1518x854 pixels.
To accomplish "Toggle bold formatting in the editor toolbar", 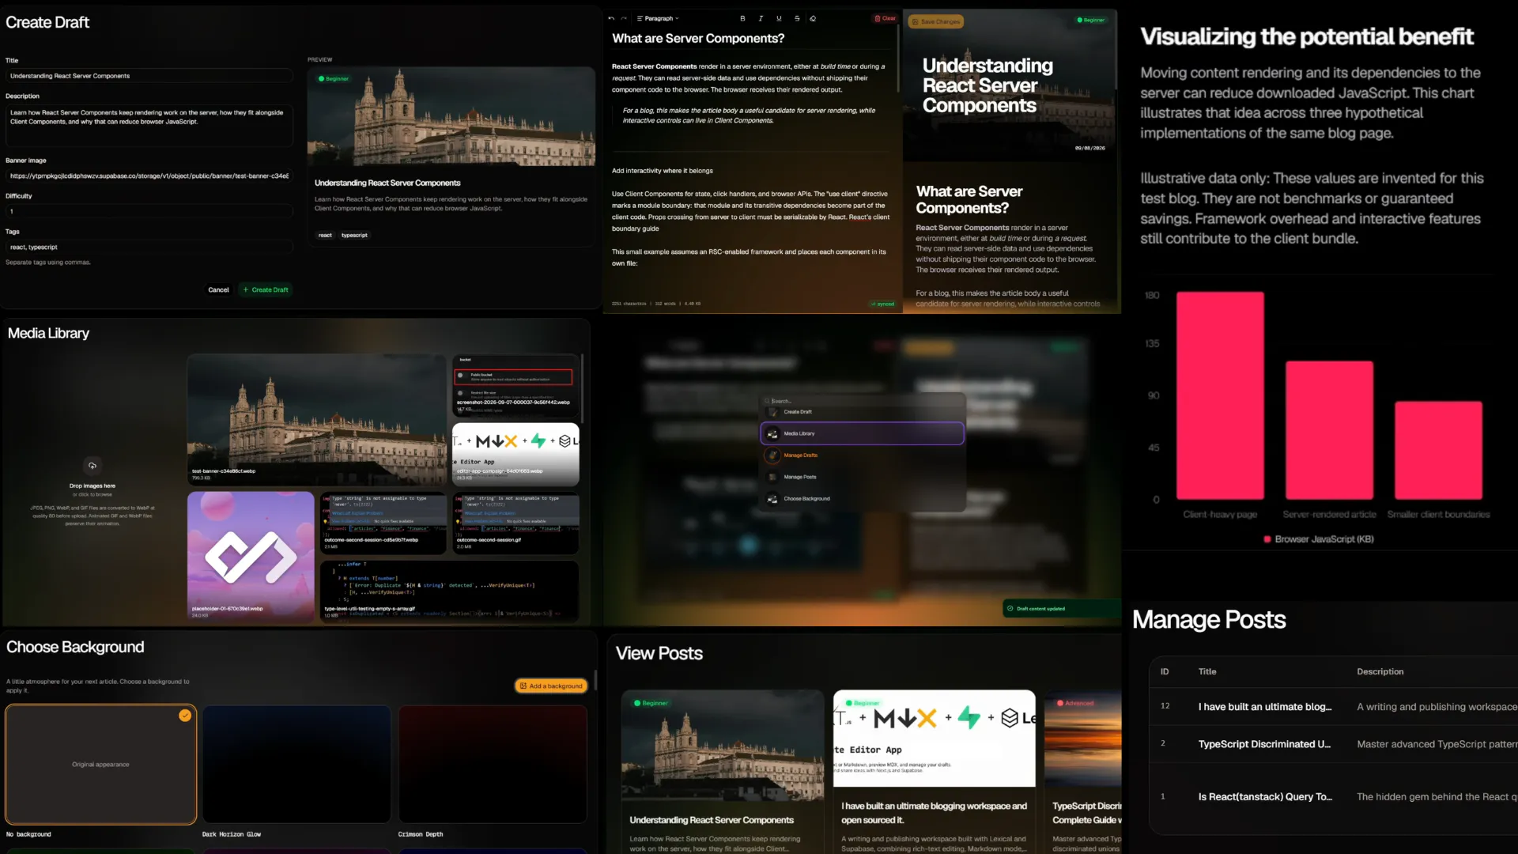I will [742, 18].
